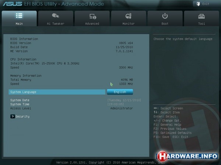Click the Total Memory label
221x165 pixels.
coord(21,80)
